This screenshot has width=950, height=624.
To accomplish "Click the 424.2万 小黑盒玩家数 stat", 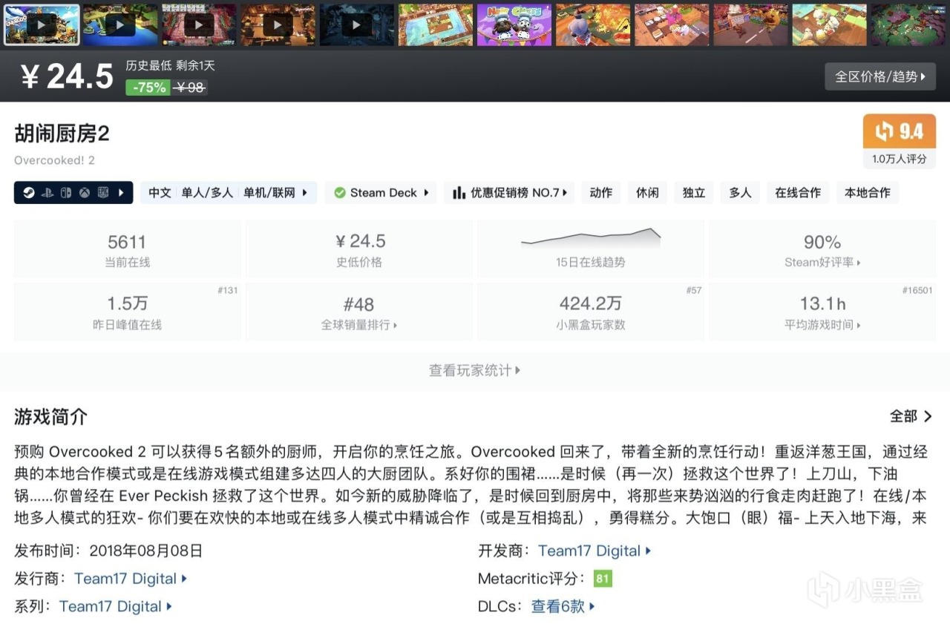I will tap(591, 312).
